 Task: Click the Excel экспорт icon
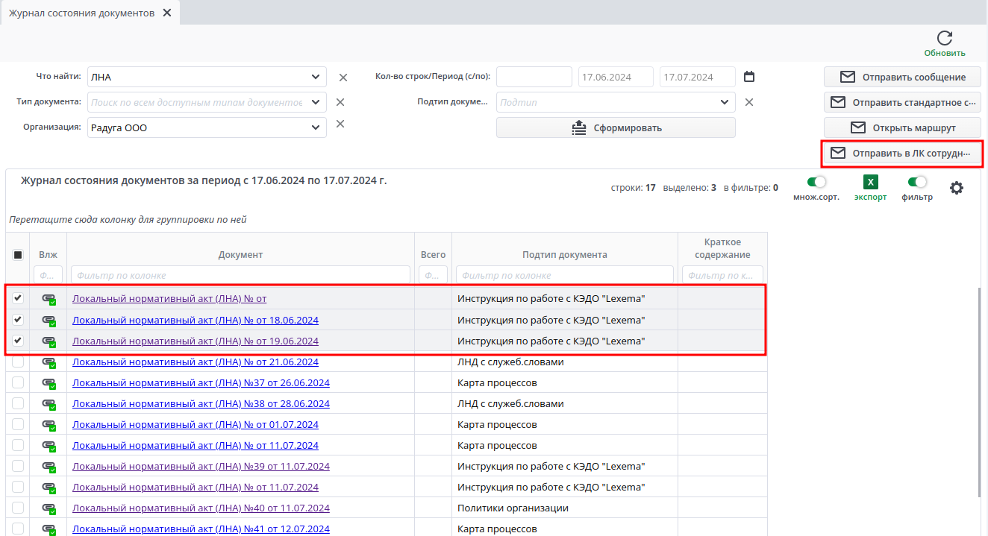[x=870, y=182]
